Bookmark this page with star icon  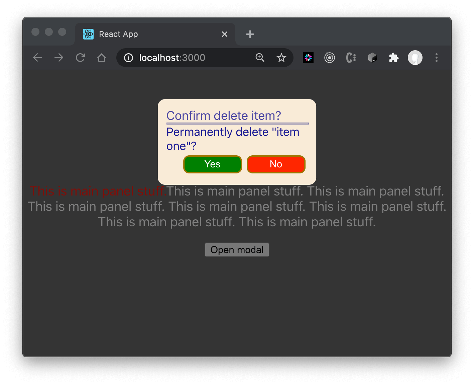(x=281, y=58)
